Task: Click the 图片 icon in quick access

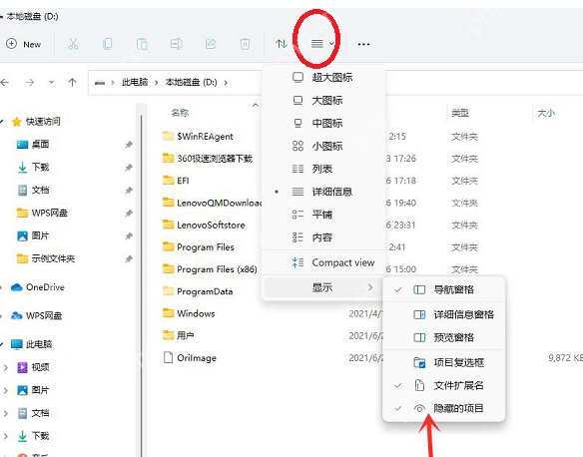Action: (x=22, y=235)
